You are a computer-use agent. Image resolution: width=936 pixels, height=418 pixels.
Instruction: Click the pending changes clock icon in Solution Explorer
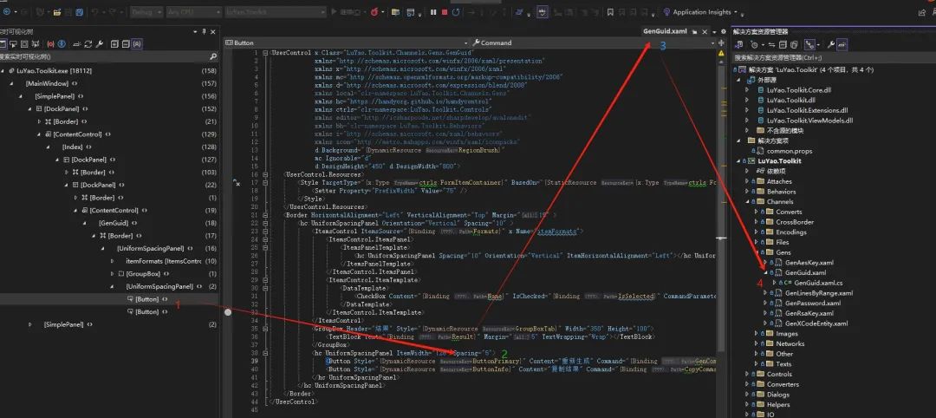[754, 44]
